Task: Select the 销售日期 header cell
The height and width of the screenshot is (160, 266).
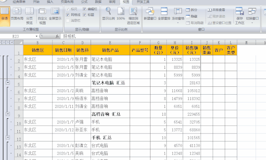Action: coord(63,50)
